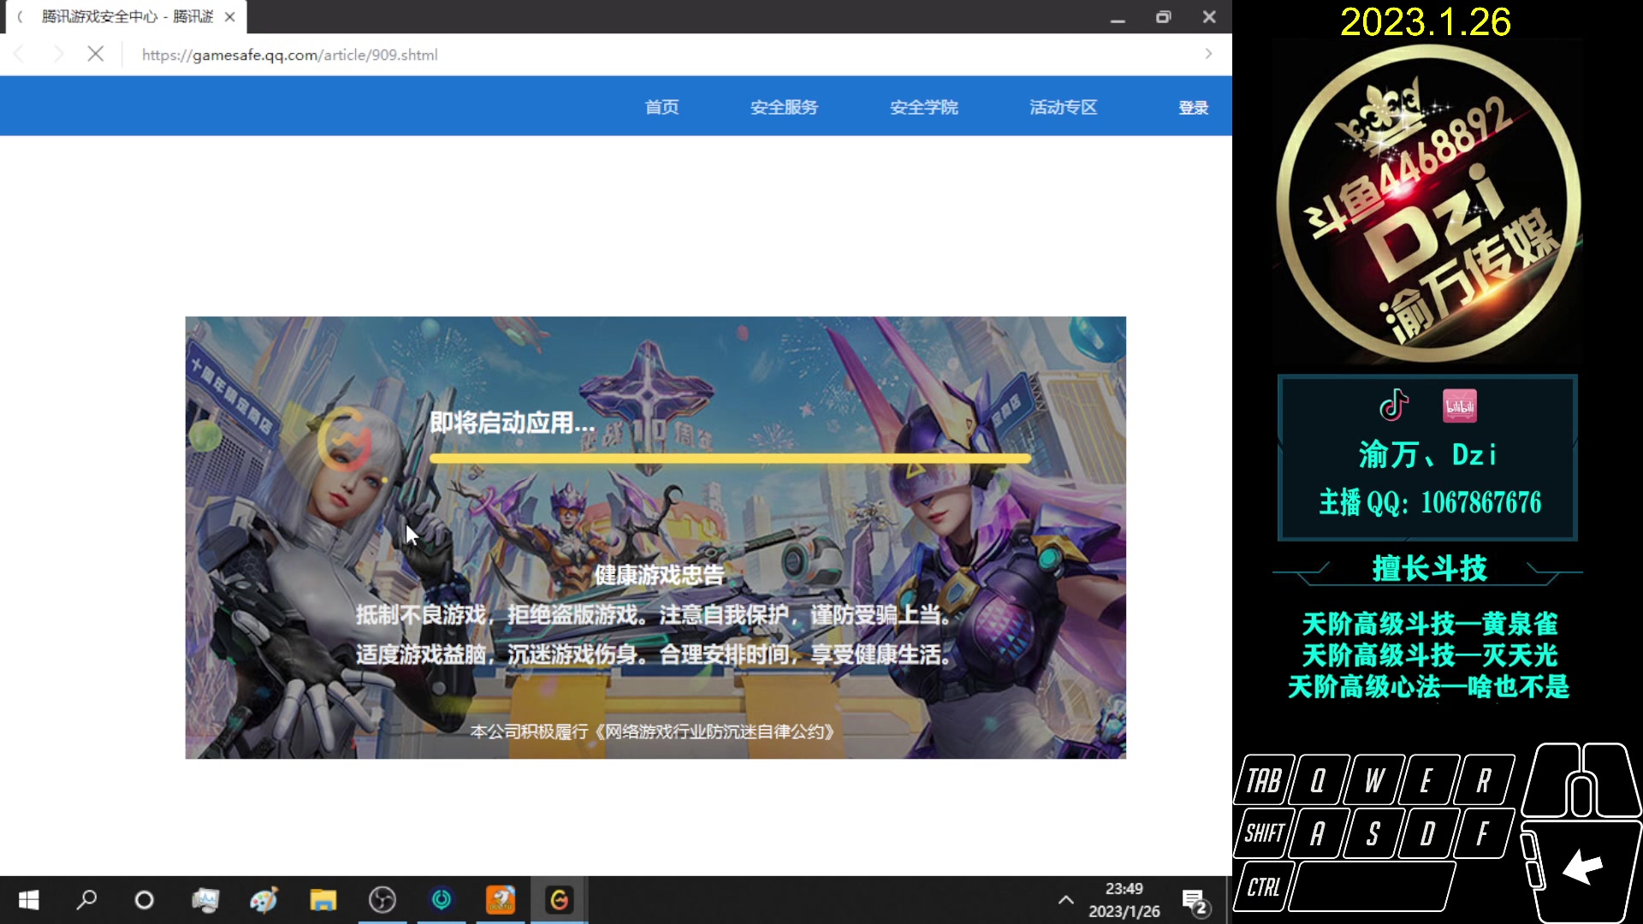Click the W key on keyboard overlay
The width and height of the screenshot is (1643, 924).
[1374, 780]
